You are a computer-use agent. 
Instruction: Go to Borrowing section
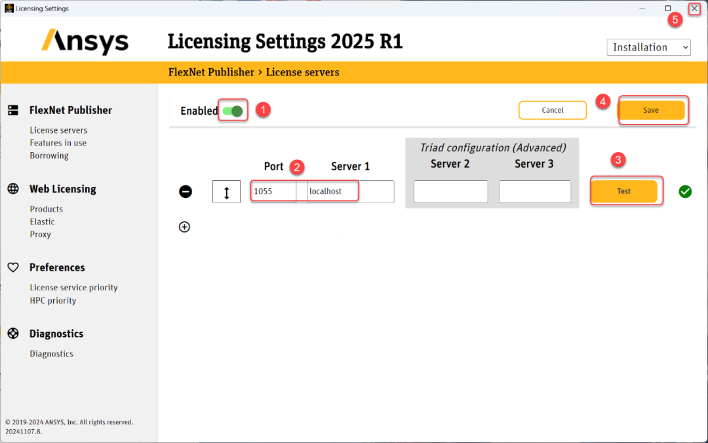tap(49, 155)
